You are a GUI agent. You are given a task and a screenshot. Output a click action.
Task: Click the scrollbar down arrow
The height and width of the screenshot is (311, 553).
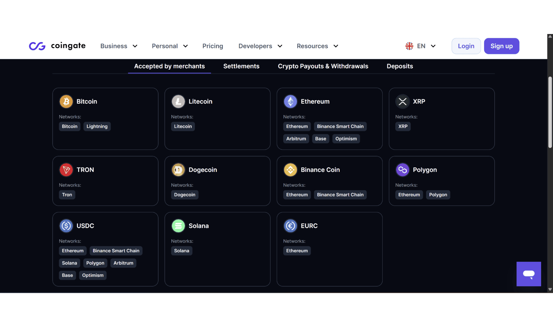coord(550,289)
